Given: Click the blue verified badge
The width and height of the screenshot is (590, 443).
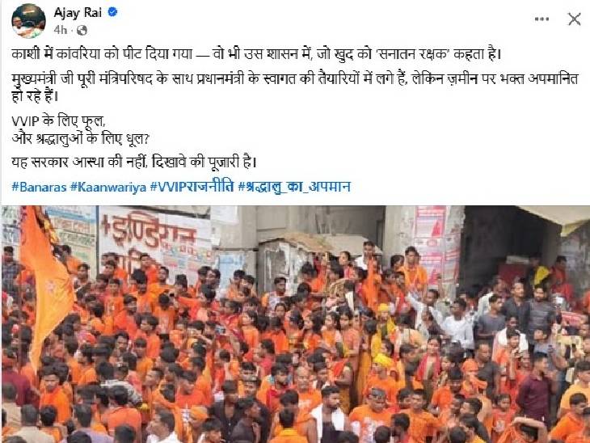Looking at the screenshot, I should coord(112,12).
